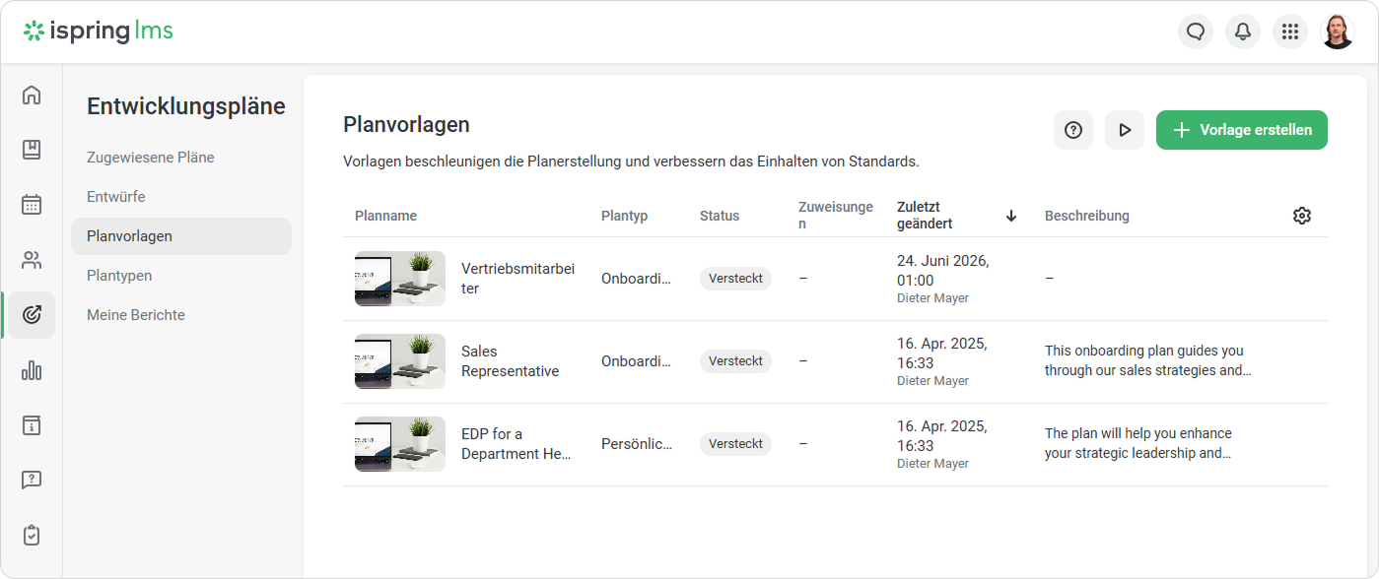Sort by Zuletzt geändert arrow
This screenshot has height=579, width=1379.
1011,216
